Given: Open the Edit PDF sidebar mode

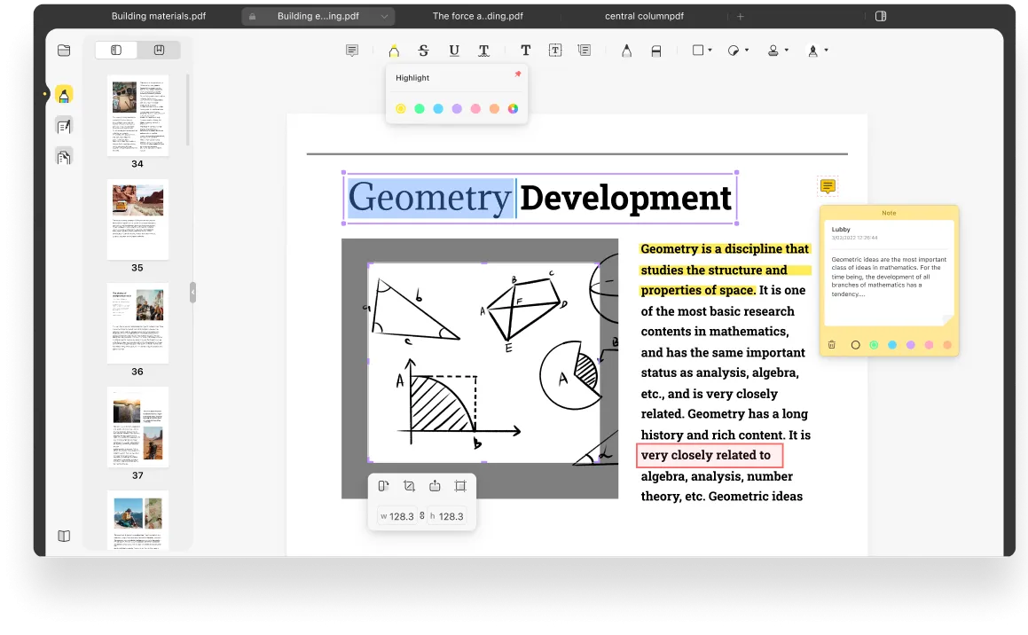Looking at the screenshot, I should click(64, 126).
